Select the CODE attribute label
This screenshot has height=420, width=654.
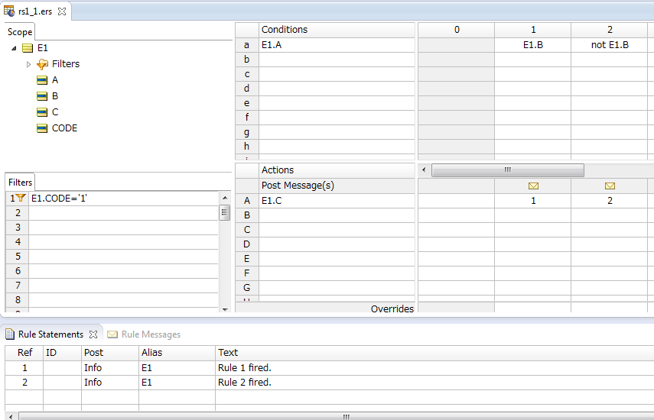[x=65, y=128]
